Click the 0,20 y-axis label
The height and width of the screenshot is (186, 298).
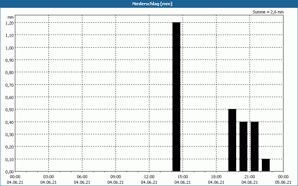pyautogui.click(x=10, y=147)
